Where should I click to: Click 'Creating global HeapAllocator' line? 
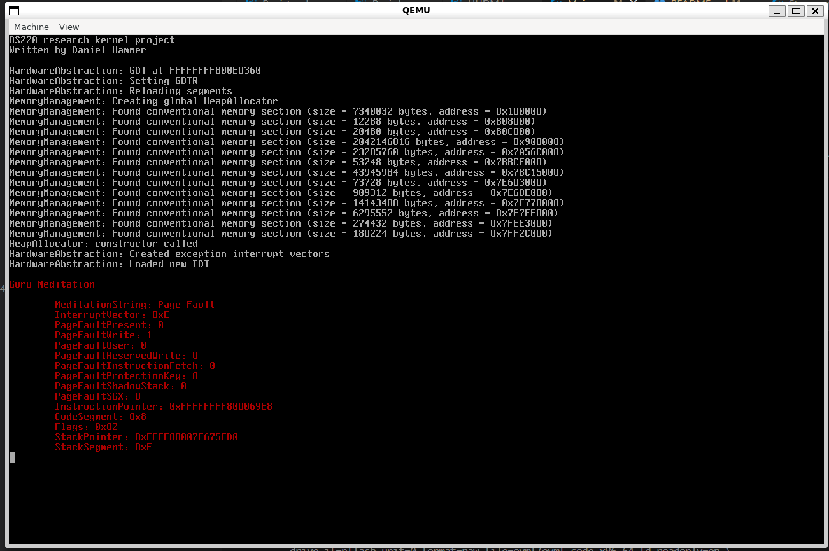[143, 101]
